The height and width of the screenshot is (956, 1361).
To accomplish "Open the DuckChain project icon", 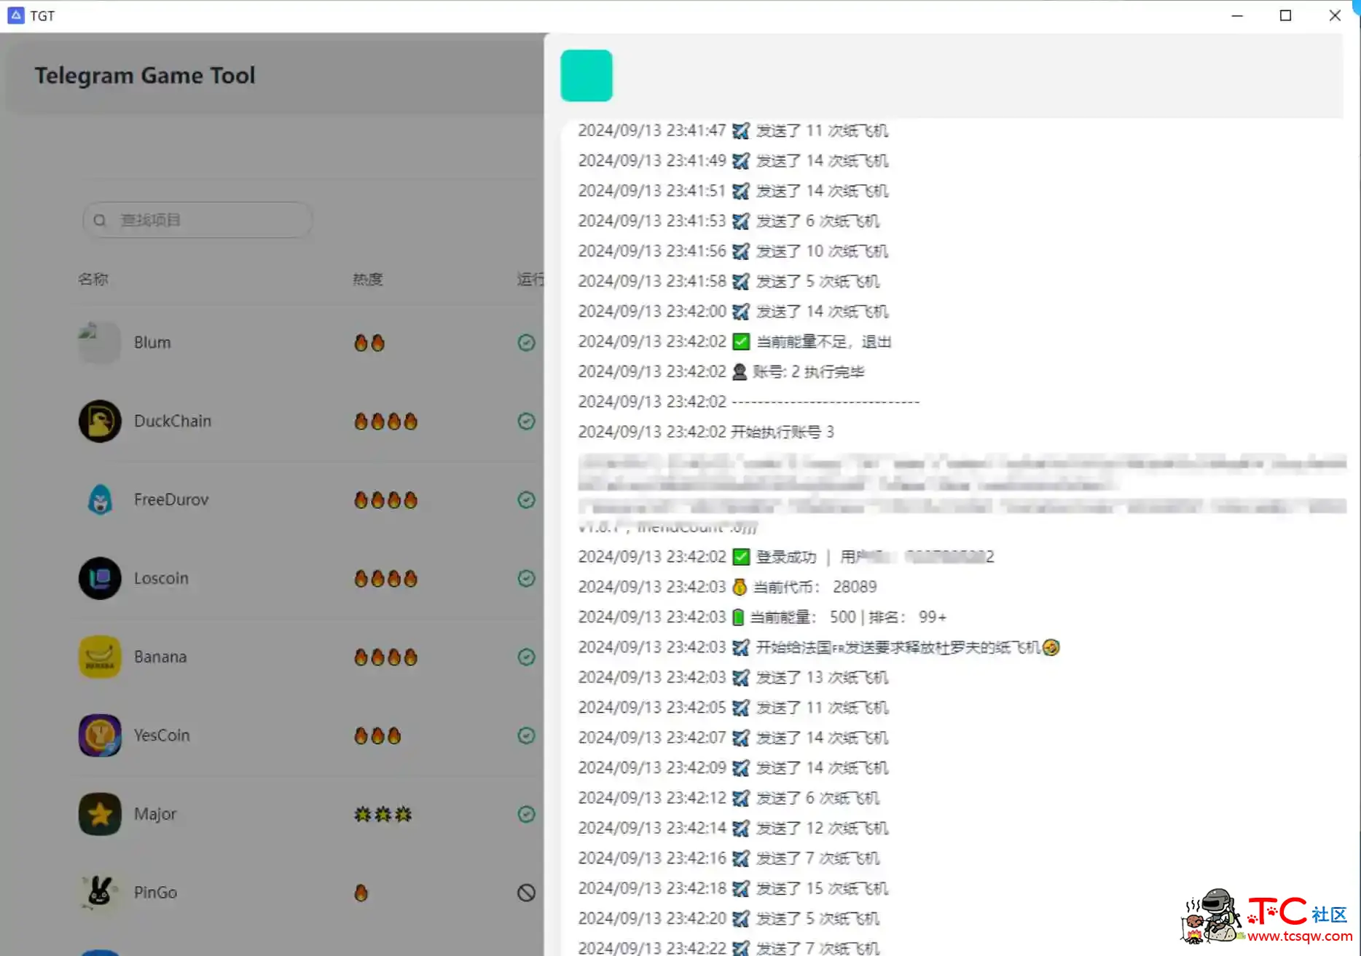I will point(100,421).
